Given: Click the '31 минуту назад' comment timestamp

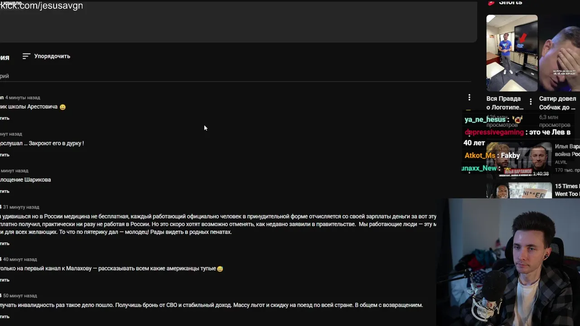Looking at the screenshot, I should click(21, 207).
